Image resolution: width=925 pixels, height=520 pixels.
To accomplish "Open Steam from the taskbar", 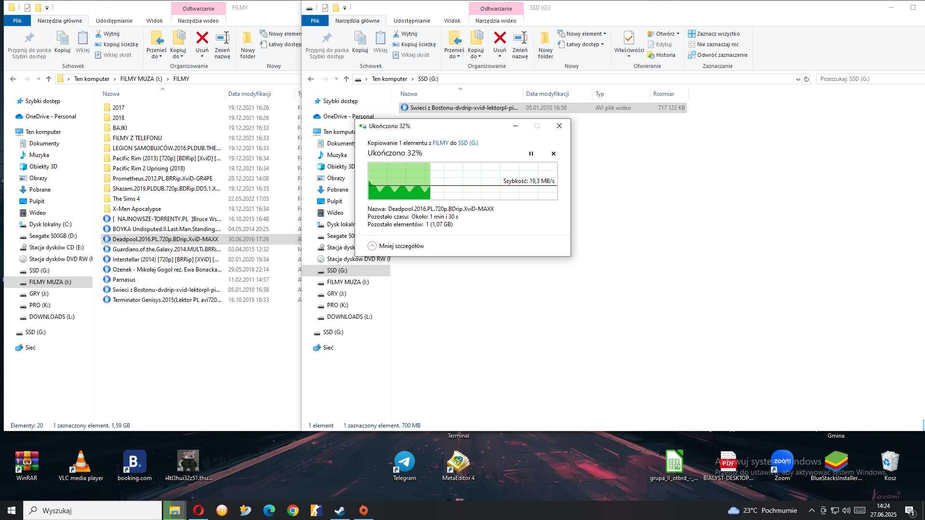I will (x=340, y=510).
